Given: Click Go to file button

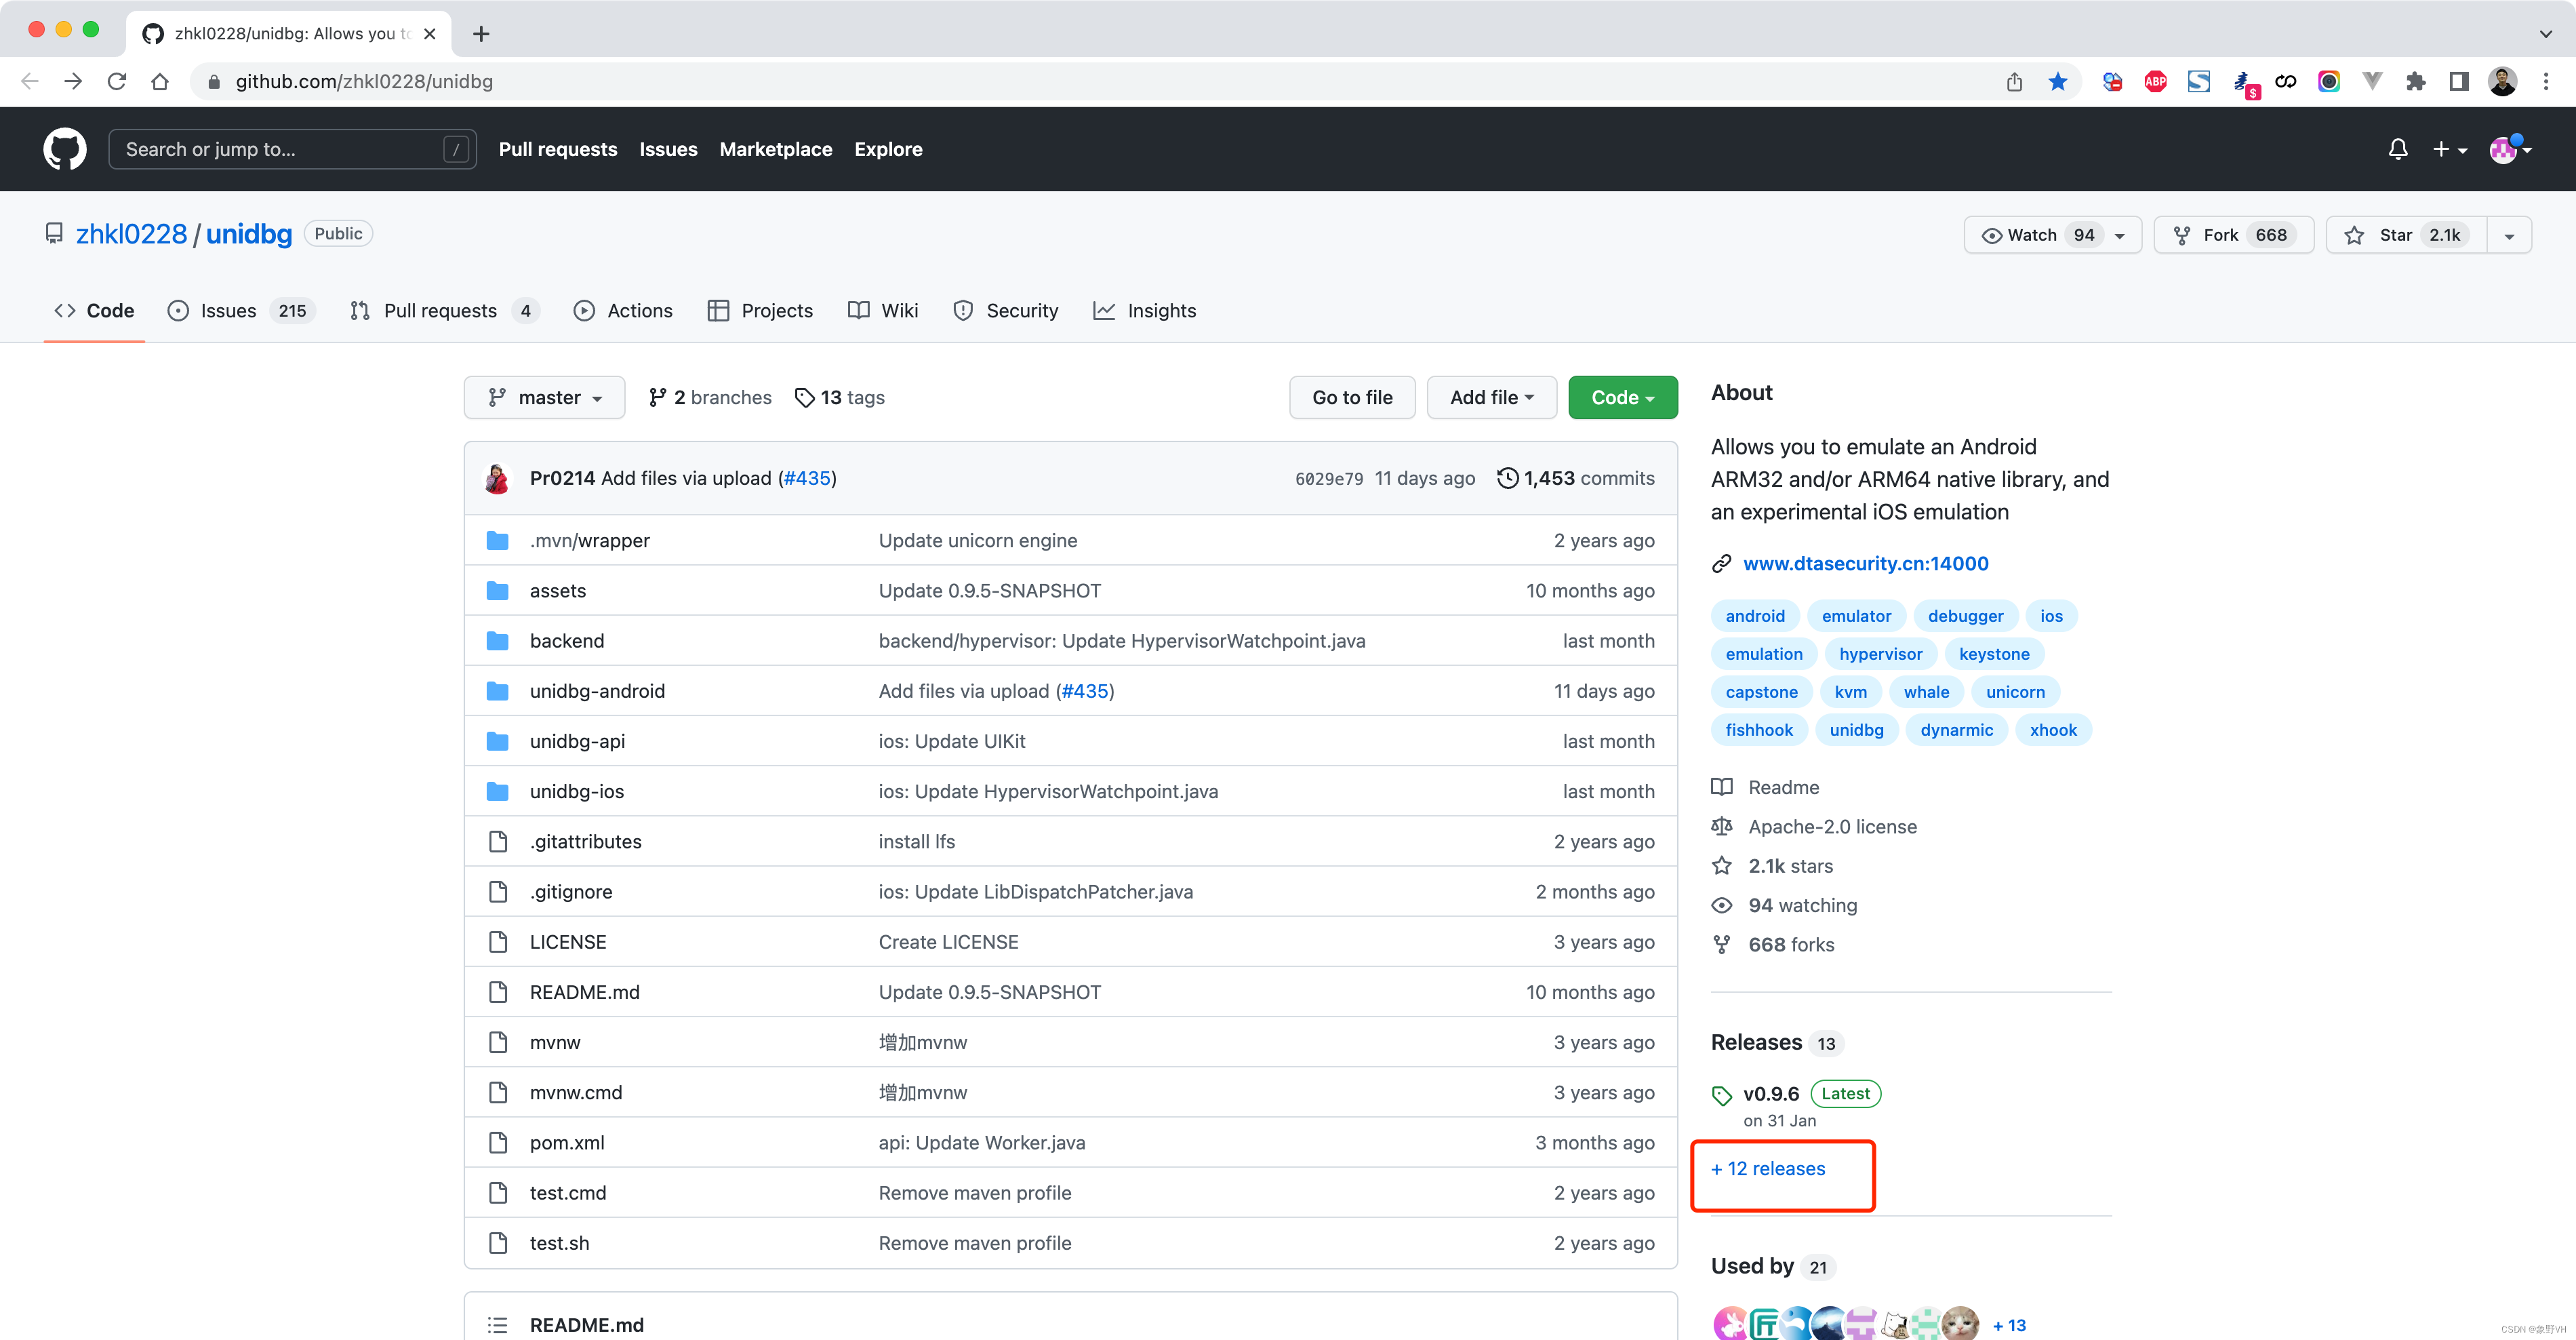Looking at the screenshot, I should [x=1352, y=397].
